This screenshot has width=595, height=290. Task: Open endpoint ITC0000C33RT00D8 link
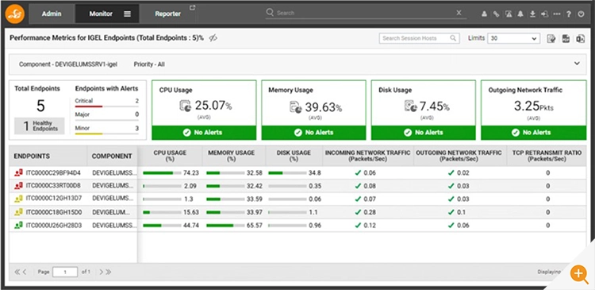pos(53,186)
